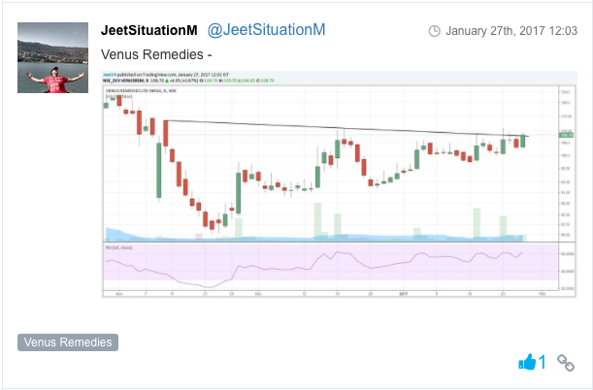Click the JeetSituationM display name
The height and width of the screenshot is (390, 593).
(x=149, y=30)
